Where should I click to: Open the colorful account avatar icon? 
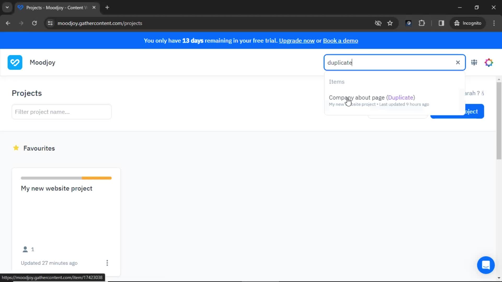click(x=489, y=62)
